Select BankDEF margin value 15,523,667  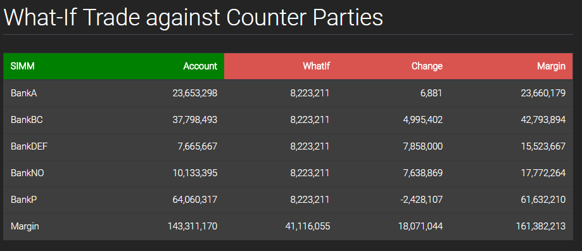[543, 146]
